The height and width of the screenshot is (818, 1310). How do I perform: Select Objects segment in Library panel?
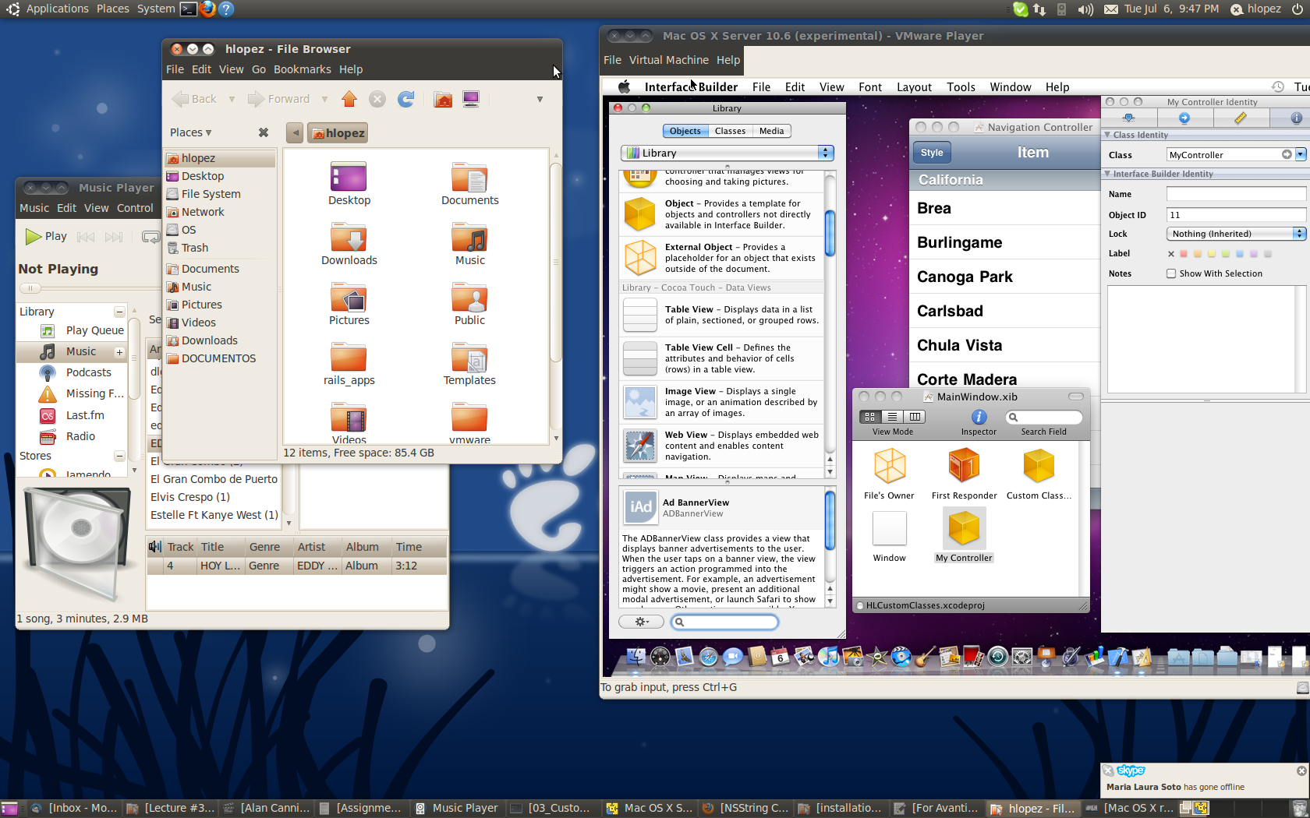click(685, 131)
